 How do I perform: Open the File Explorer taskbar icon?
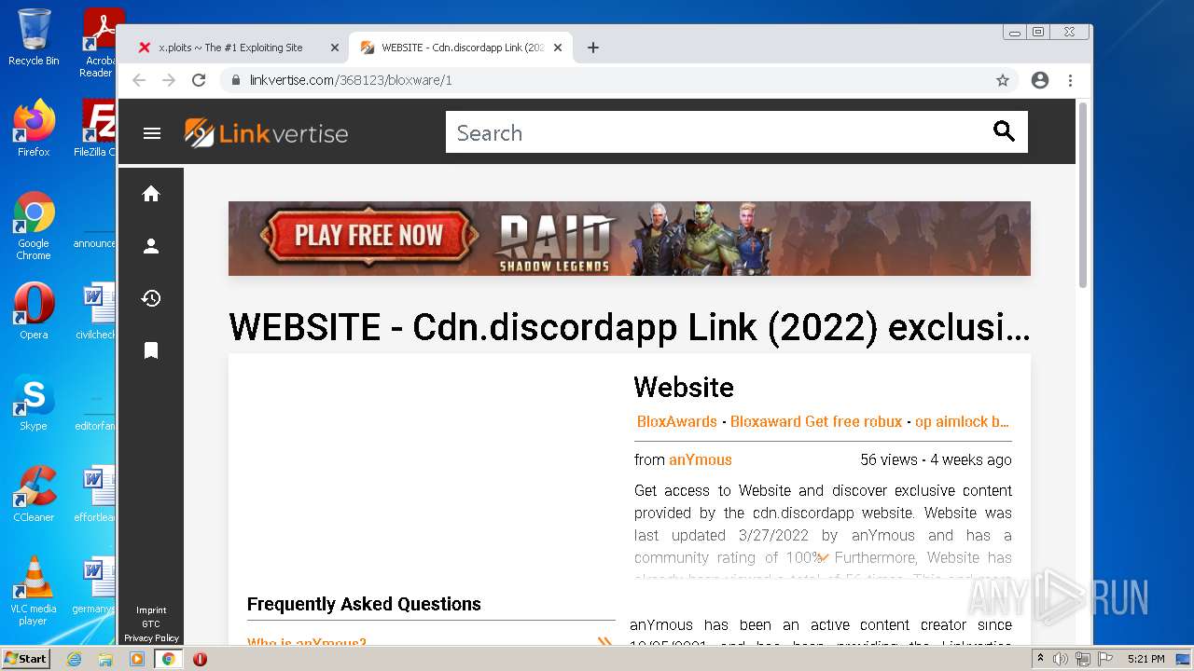[105, 659]
